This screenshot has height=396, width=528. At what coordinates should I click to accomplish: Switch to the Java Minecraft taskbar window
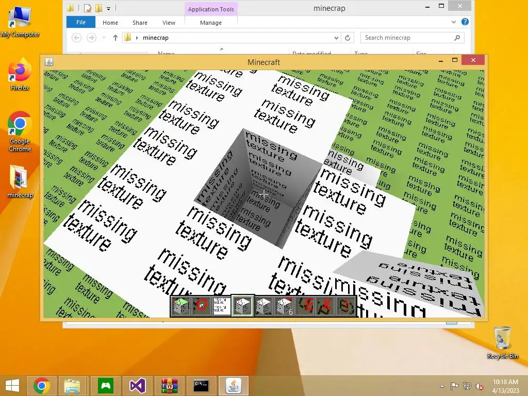(234, 386)
